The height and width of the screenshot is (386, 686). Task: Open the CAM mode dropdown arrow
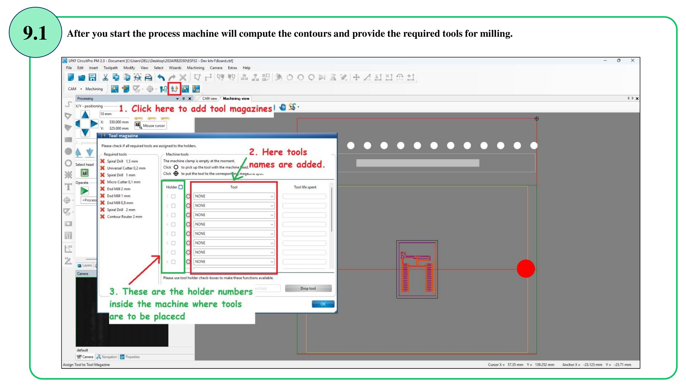(81, 89)
